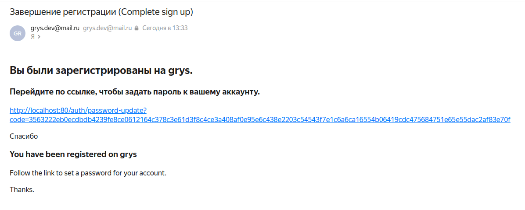The width and height of the screenshot is (525, 210).
Task: Click the heading Вы были зарегистрированы на grys
Action: [x=101, y=70]
